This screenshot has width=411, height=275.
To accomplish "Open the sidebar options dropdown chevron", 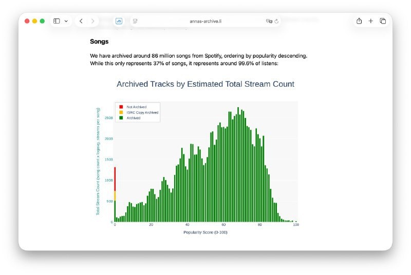I will click(66, 21).
